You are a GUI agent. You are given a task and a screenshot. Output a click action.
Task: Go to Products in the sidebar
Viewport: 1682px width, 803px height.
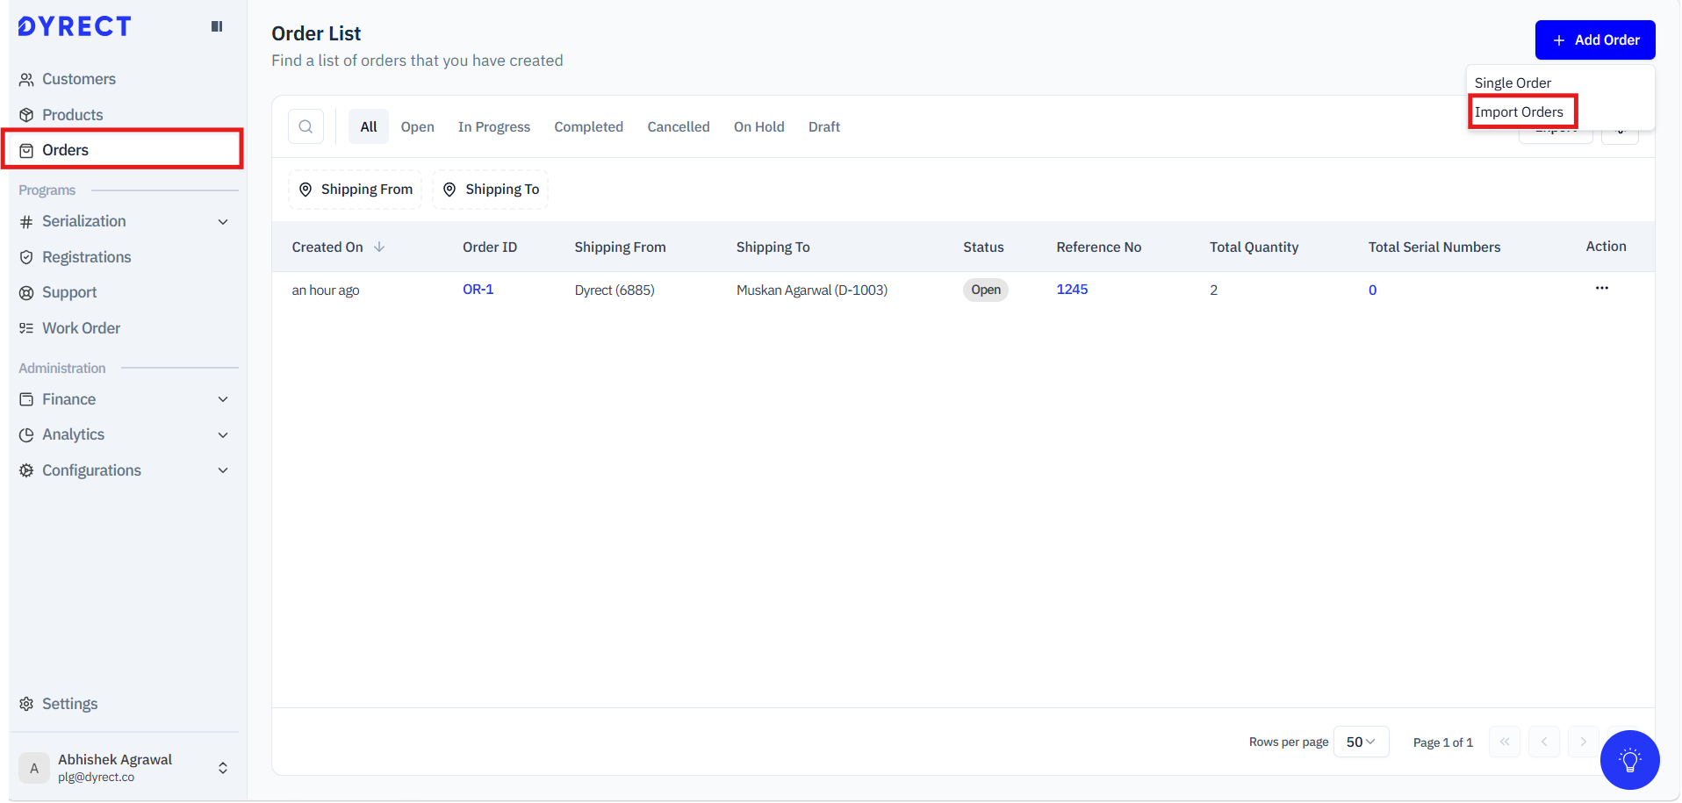(x=72, y=115)
